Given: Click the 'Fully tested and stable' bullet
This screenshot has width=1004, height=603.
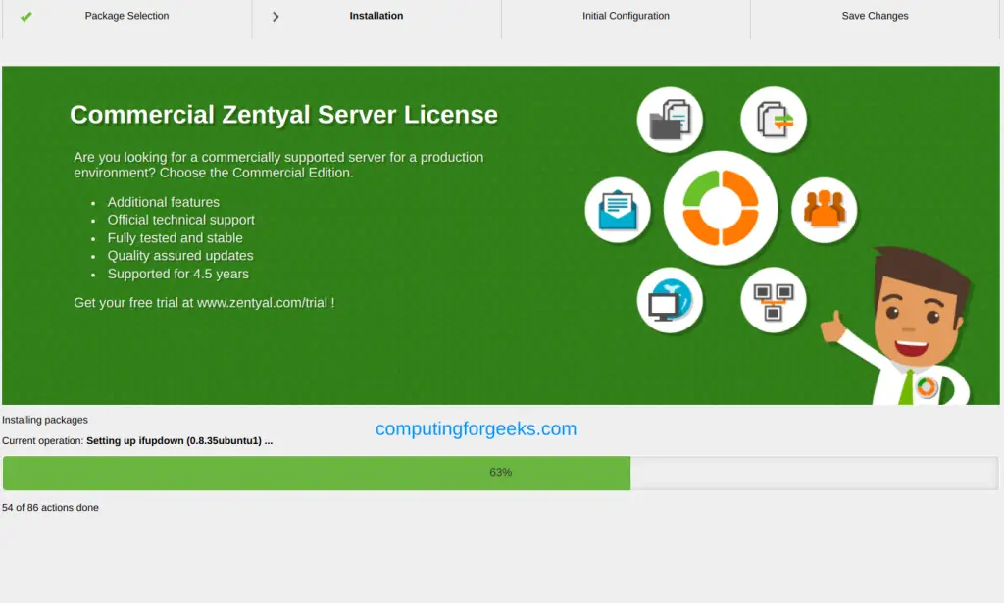Looking at the screenshot, I should click(x=175, y=238).
